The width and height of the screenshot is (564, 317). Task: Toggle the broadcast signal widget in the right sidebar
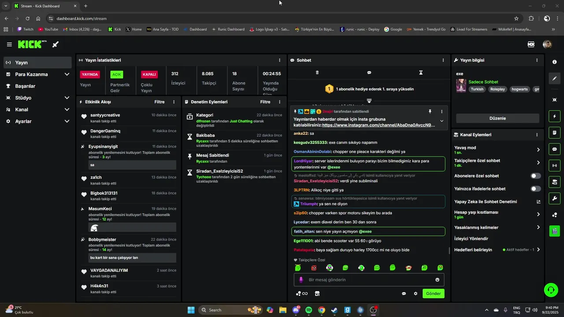(554, 166)
